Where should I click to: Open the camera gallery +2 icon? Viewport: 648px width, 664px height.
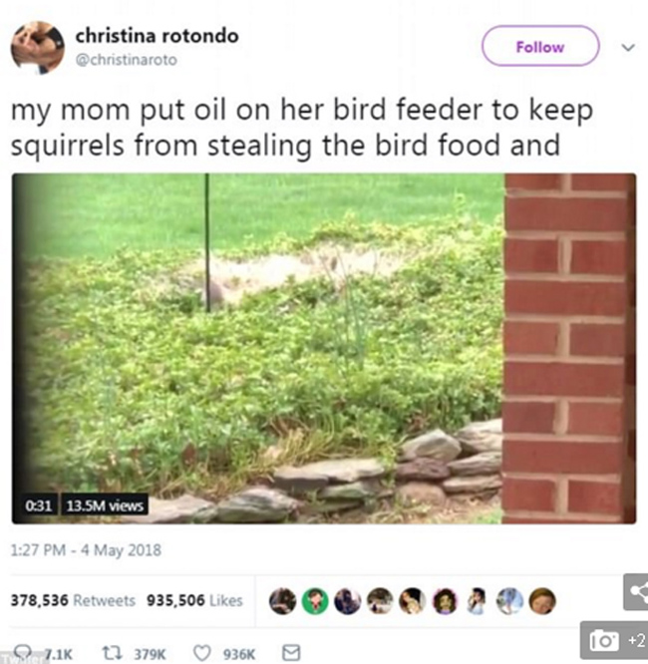pyautogui.click(x=614, y=640)
